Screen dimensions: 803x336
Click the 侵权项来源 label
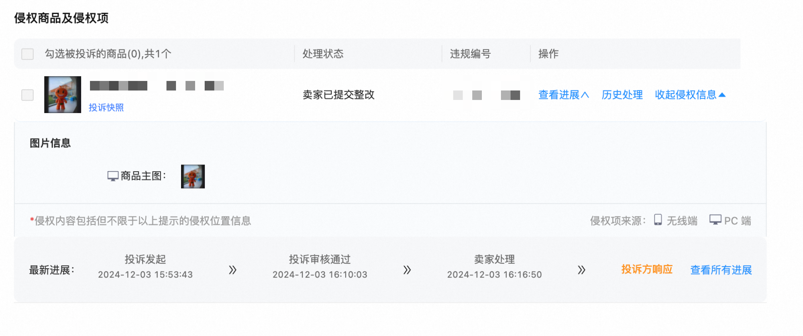pos(618,221)
